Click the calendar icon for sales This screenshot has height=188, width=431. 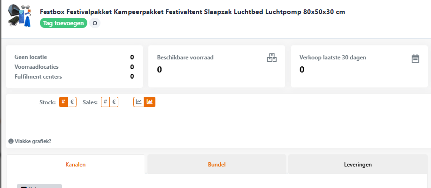click(x=415, y=58)
